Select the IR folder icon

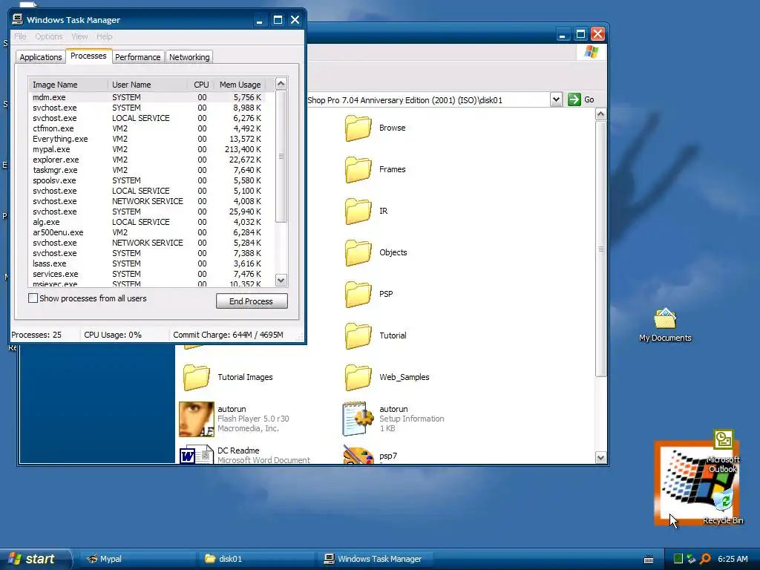tap(358, 212)
